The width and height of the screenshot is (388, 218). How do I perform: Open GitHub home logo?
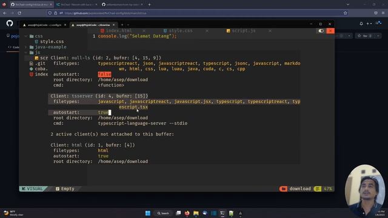tap(10, 24)
